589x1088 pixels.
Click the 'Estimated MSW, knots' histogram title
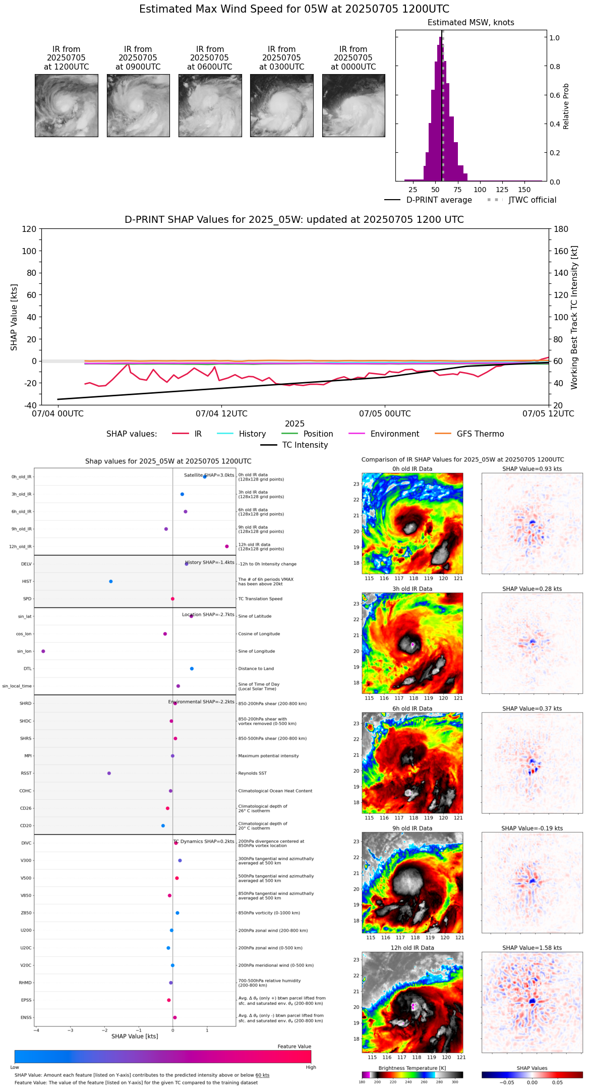(471, 23)
